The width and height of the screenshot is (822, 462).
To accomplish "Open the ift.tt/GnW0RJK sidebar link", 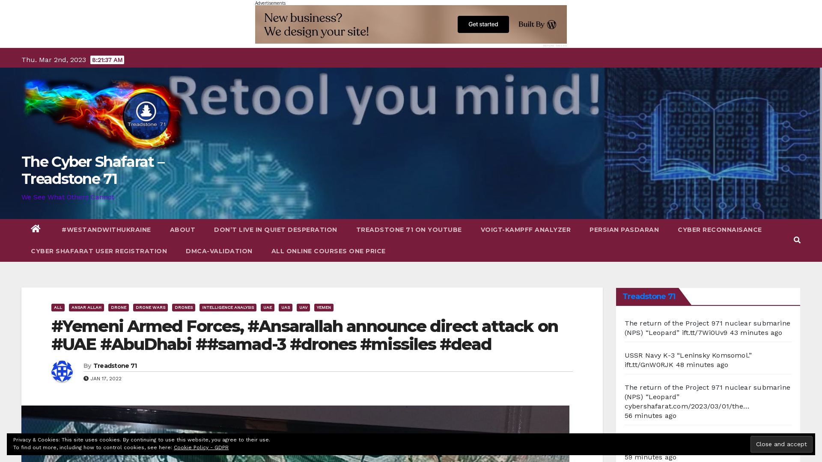I will (649, 365).
